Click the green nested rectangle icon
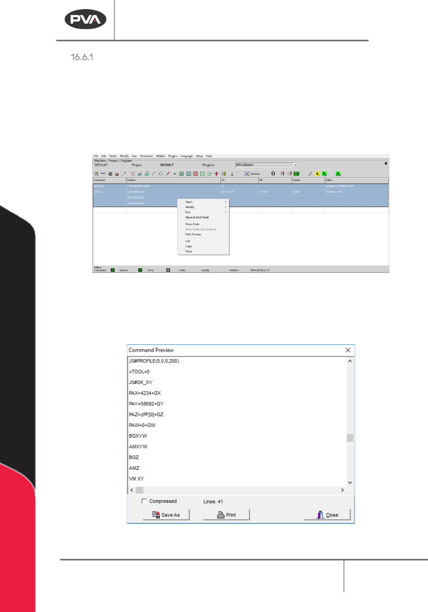The height and width of the screenshot is (612, 428). 202,174
